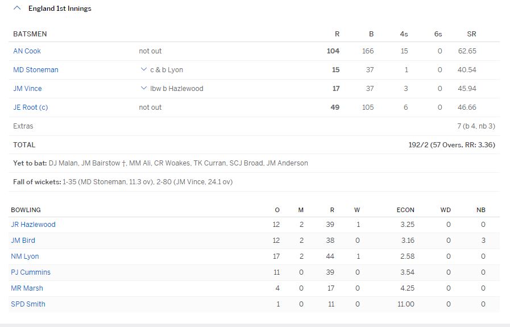Image resolution: width=510 pixels, height=327 pixels.
Task: Open bowler SPD Smith's profile
Action: [28, 304]
